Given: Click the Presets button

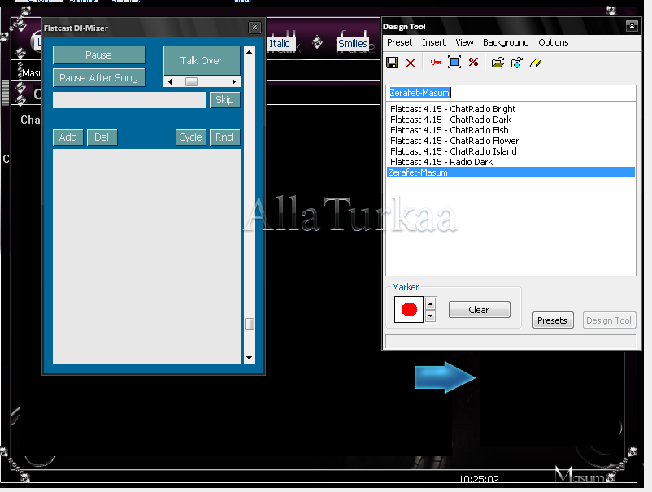Looking at the screenshot, I should tap(553, 320).
